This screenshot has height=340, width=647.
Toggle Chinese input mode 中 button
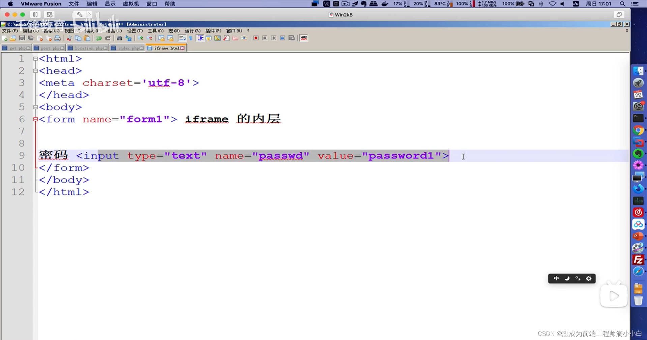(x=556, y=278)
